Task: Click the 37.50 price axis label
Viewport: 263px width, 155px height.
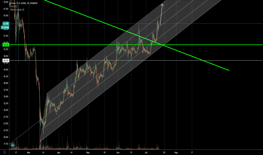Action: pyautogui.click(x=6, y=90)
